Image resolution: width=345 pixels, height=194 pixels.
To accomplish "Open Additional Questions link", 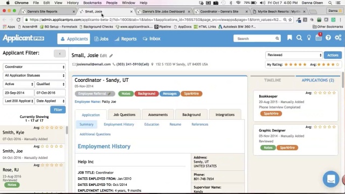I will tap(95, 134).
